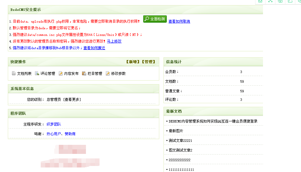Click the 修改参数 edit parameters icon
Viewport: 301px width, 172px height.
pos(108,73)
